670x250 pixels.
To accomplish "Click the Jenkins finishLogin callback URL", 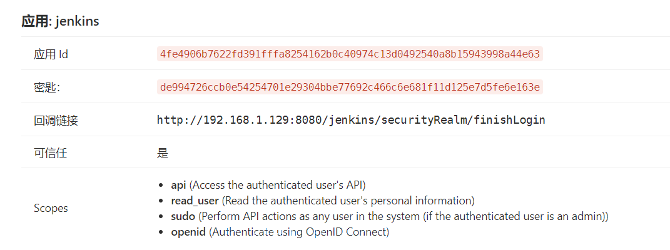I will tap(351, 120).
